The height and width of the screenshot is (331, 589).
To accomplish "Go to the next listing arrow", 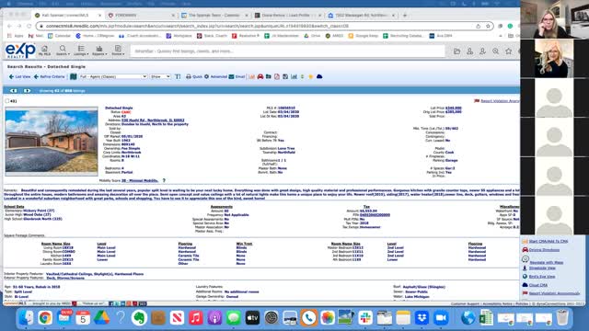I will point(27,91).
